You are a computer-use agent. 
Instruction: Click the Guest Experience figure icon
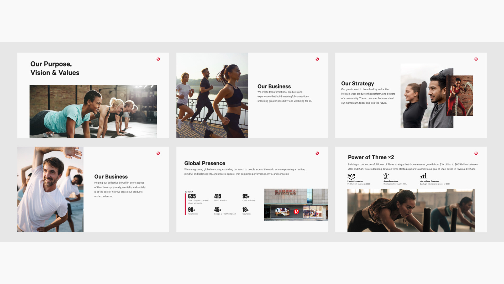click(386, 176)
